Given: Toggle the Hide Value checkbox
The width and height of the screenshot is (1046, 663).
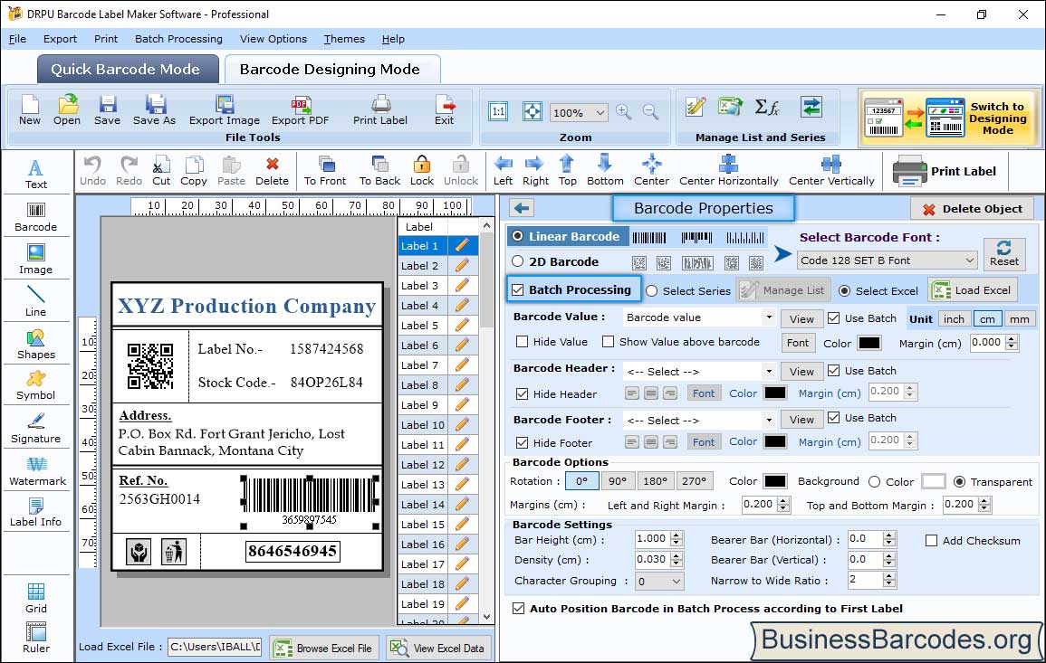Looking at the screenshot, I should [x=523, y=342].
